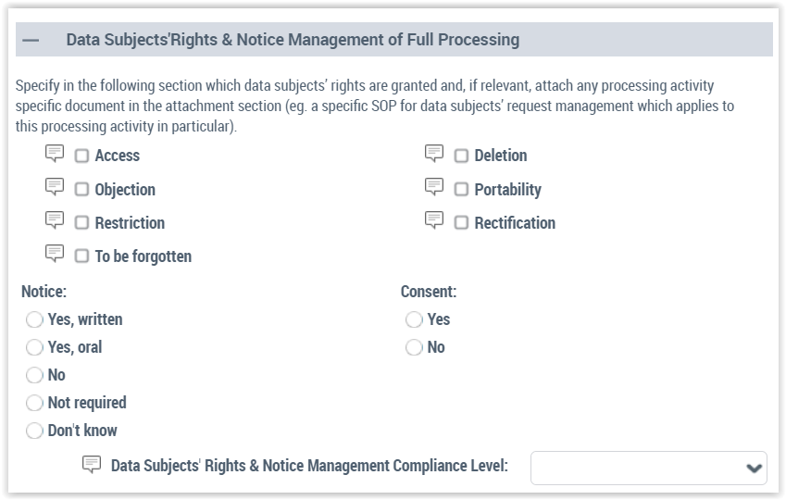
Task: Select the 'Yes, oral' Notice option
Action: click(x=34, y=347)
